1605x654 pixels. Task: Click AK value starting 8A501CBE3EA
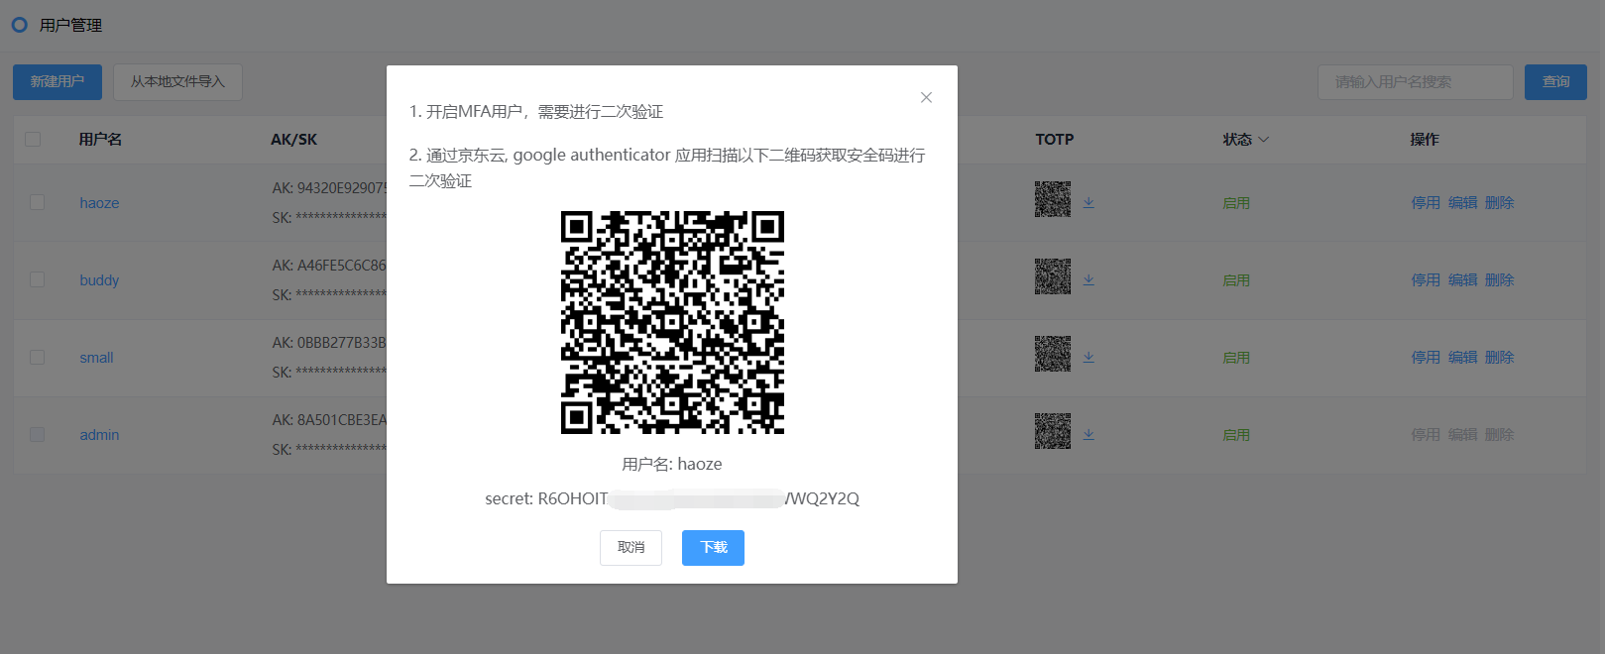[329, 419]
